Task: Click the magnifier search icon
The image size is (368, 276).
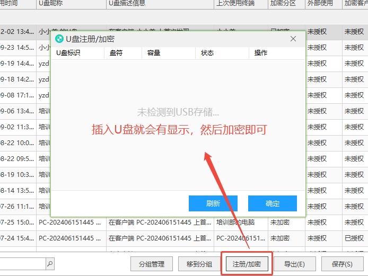Action: [x=49, y=263]
